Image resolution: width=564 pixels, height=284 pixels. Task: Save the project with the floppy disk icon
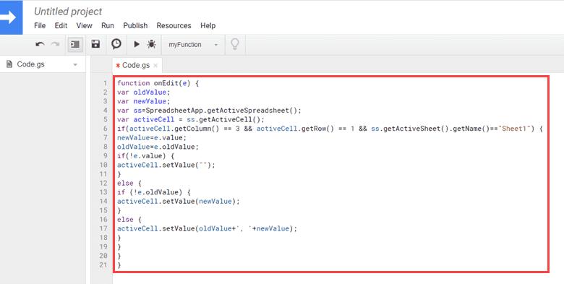click(x=95, y=44)
